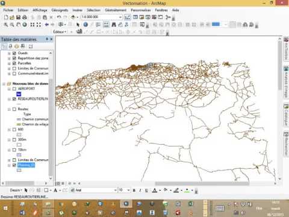289x217 pixels.
Task: Undo the last action
Action: click(58, 17)
